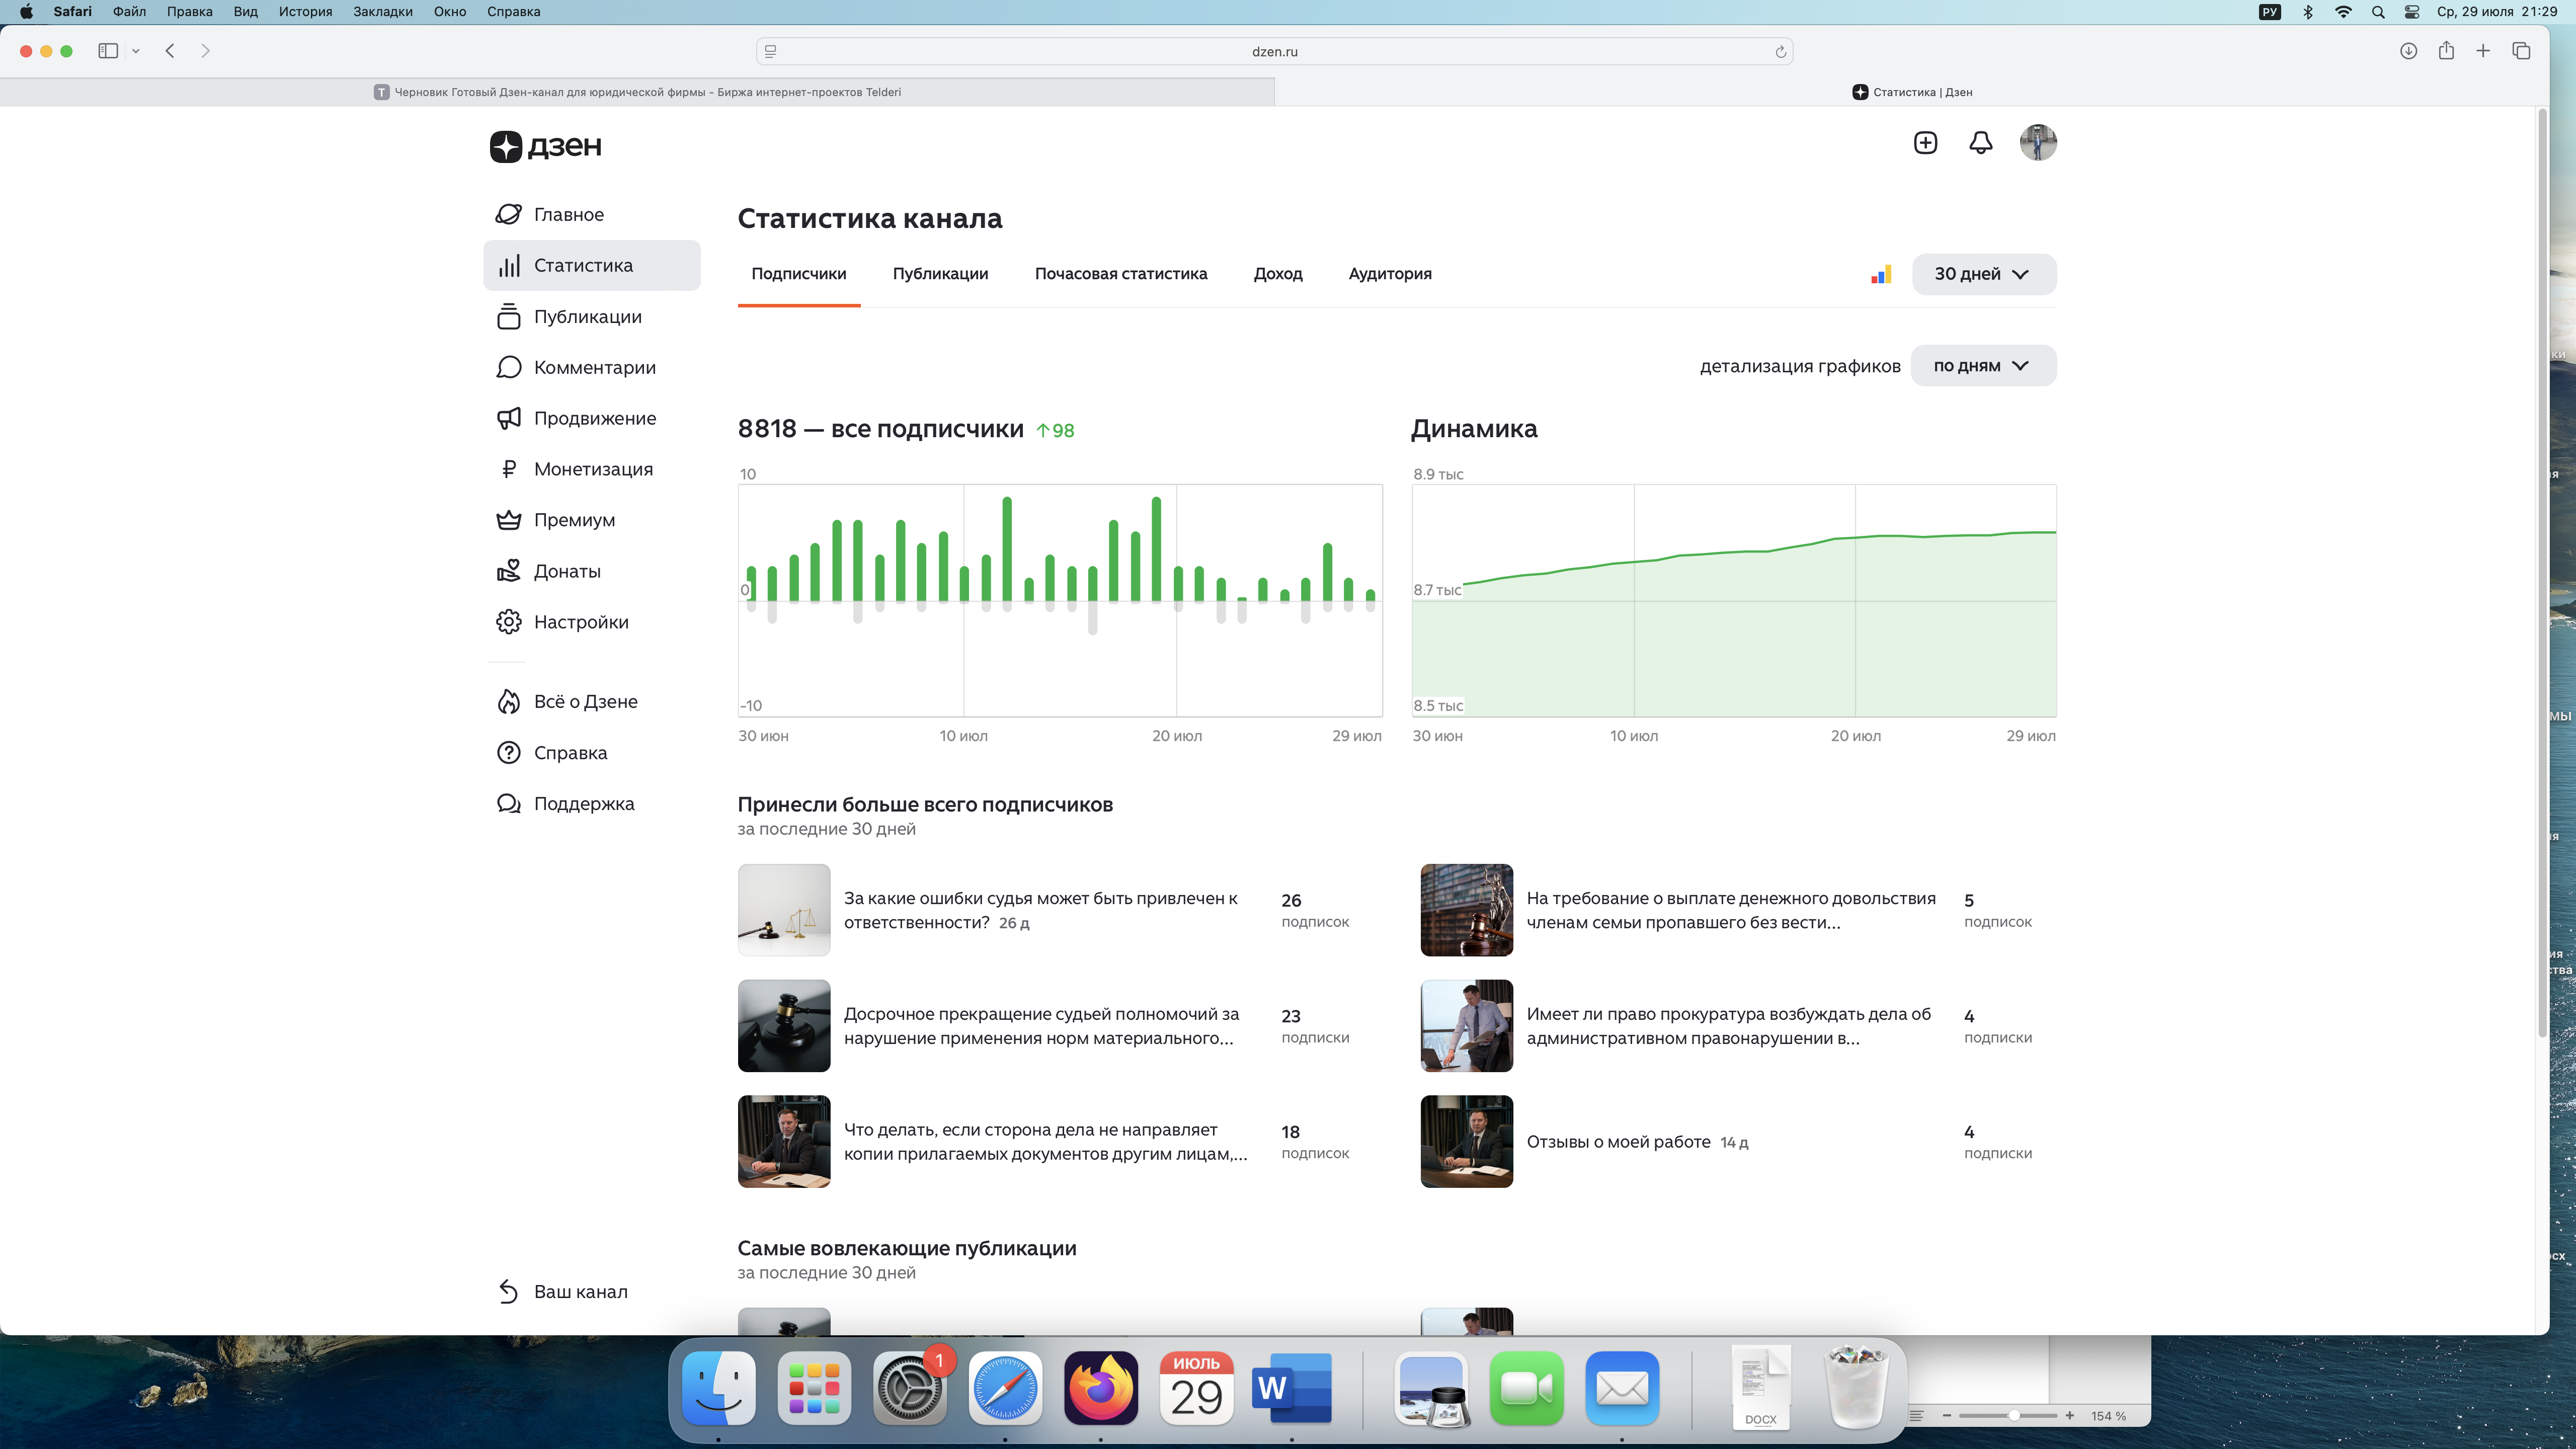Screen dimensions: 2576x1449
Task: Open article Досрочное прекращение судьей полномочий
Action: 1041,1026
